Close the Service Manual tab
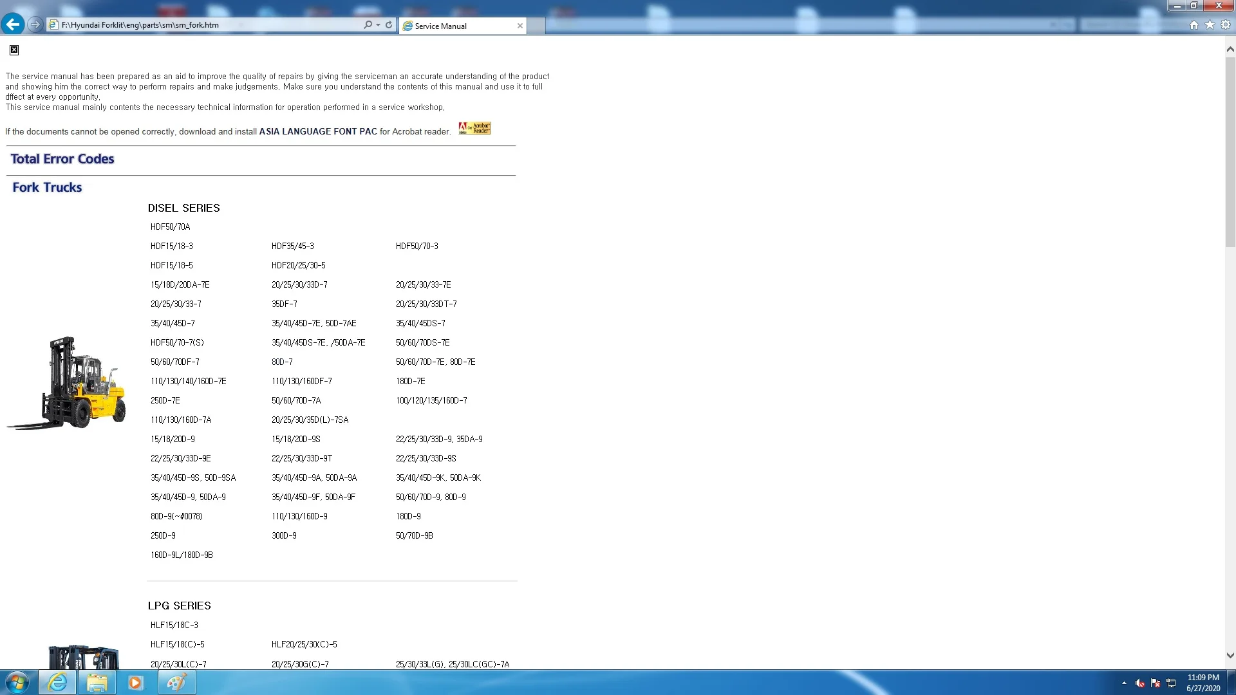Image resolution: width=1236 pixels, height=695 pixels. [520, 26]
